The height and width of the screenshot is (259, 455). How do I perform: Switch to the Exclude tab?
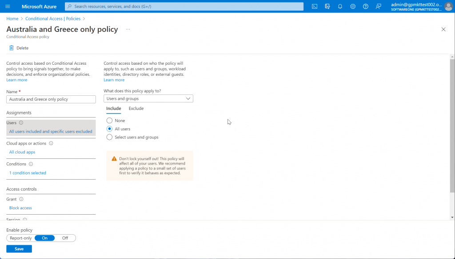136,109
